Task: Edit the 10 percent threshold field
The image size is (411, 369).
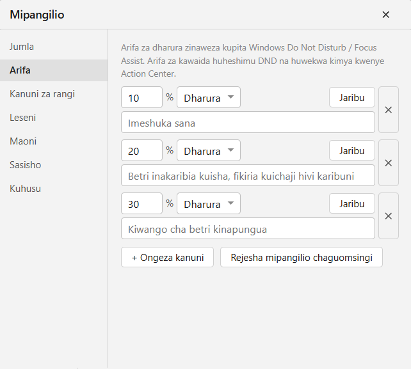Action: point(142,97)
